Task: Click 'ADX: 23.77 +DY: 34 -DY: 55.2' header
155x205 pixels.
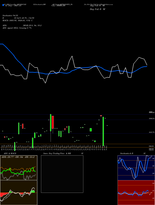Action: tap(18, 157)
